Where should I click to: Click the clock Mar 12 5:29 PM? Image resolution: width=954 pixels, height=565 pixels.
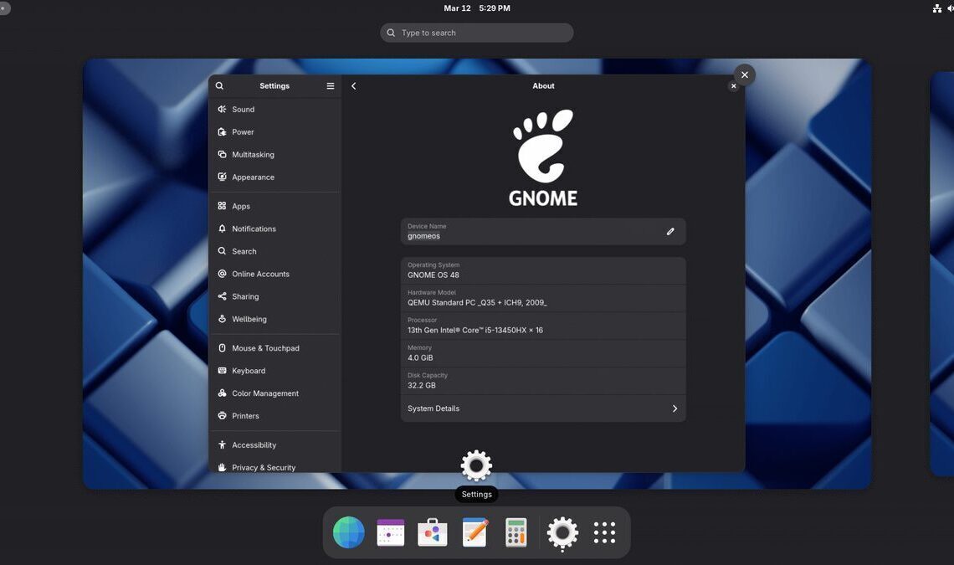[x=477, y=8]
